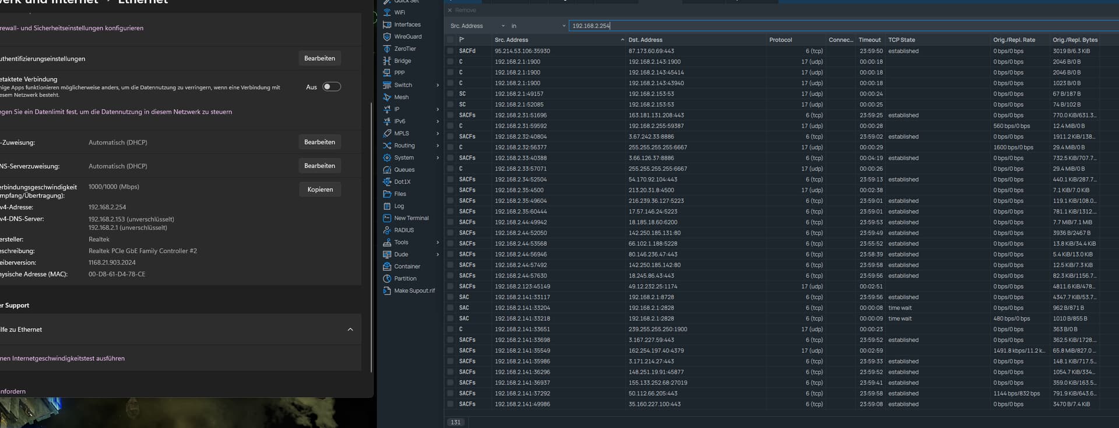Expand the System submenu arrow
1119x428 pixels.
438,157
